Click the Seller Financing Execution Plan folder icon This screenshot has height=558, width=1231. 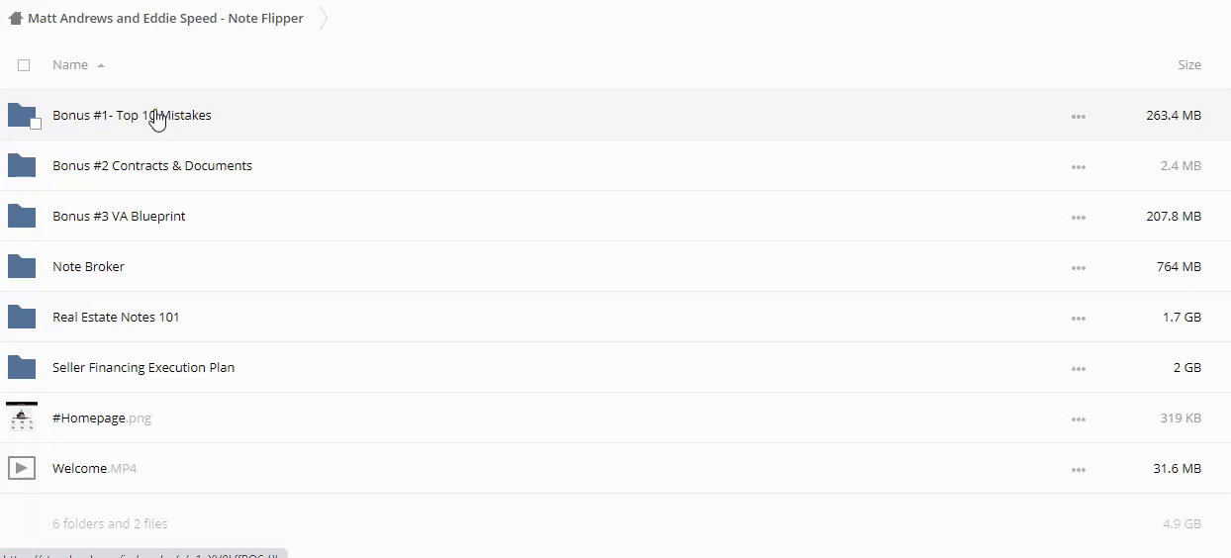pyautogui.click(x=22, y=367)
